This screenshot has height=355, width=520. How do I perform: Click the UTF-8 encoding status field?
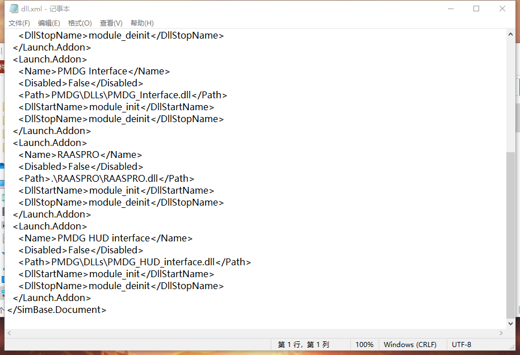coord(462,344)
